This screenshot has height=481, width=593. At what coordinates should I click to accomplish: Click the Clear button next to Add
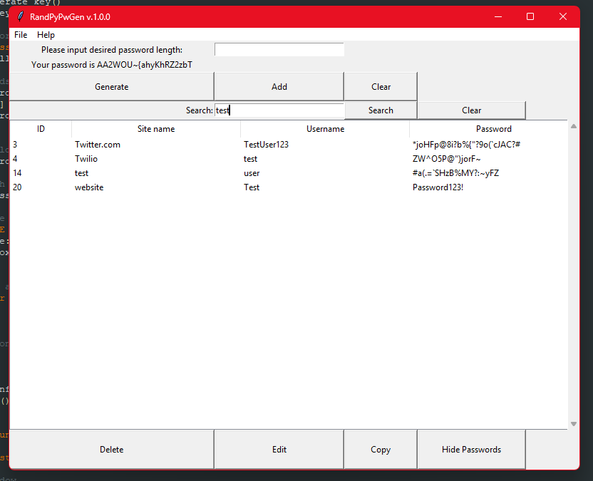(381, 87)
